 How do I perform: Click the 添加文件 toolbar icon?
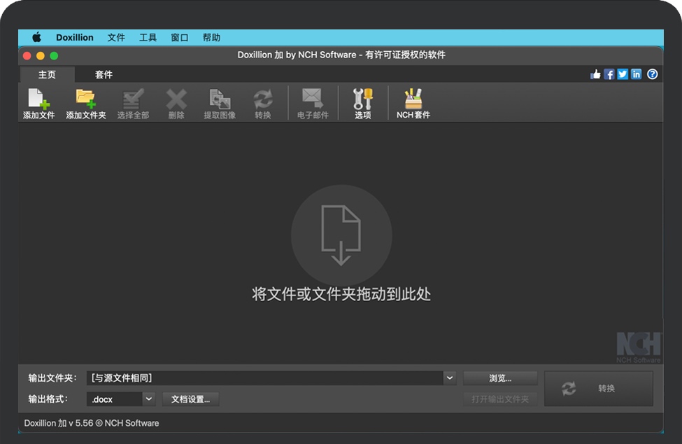(x=38, y=102)
